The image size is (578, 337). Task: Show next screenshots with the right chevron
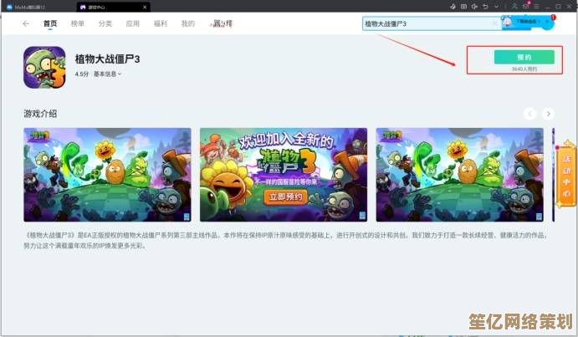(x=548, y=114)
